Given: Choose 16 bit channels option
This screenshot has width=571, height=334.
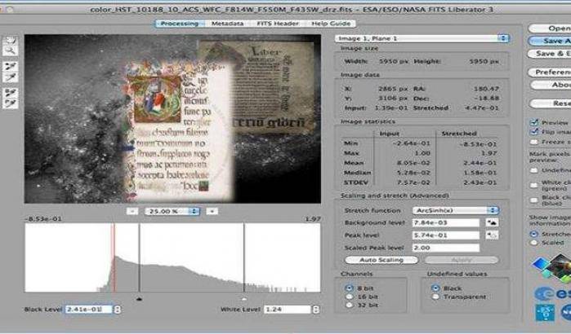Looking at the screenshot, I should tap(350, 297).
